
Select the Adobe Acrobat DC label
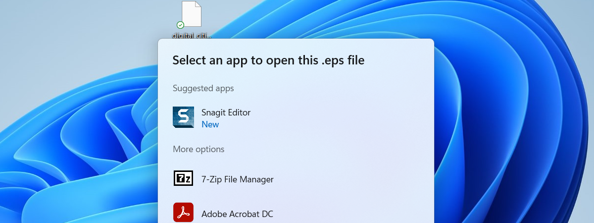coord(237,214)
